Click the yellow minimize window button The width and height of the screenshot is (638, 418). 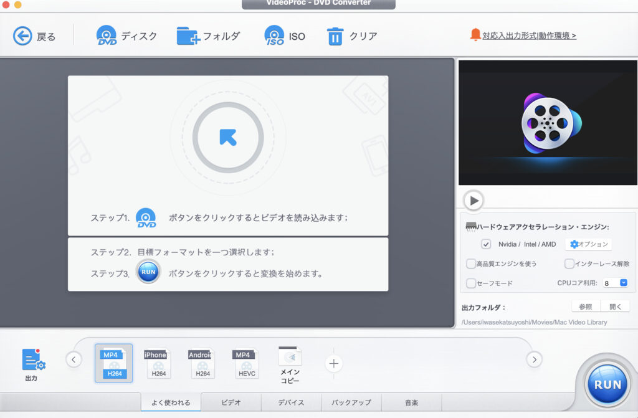pyautogui.click(x=17, y=5)
